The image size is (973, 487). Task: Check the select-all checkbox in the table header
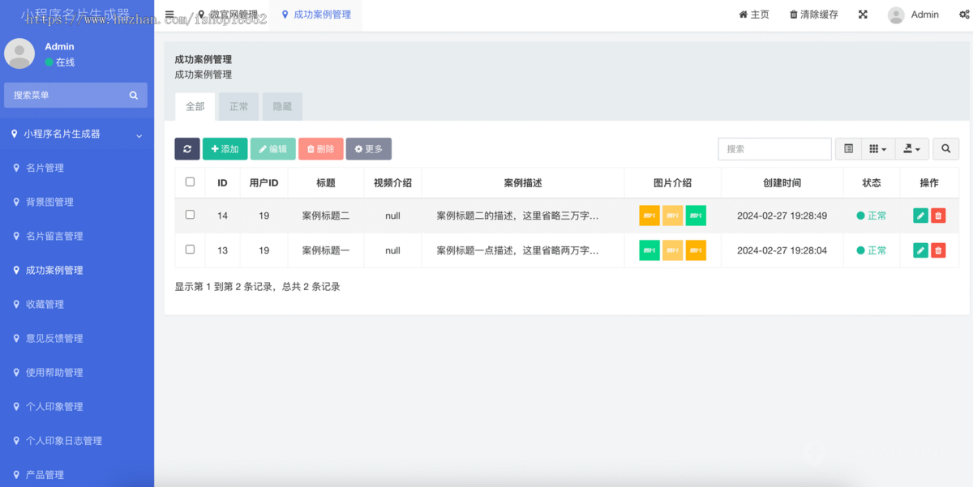[x=190, y=182]
